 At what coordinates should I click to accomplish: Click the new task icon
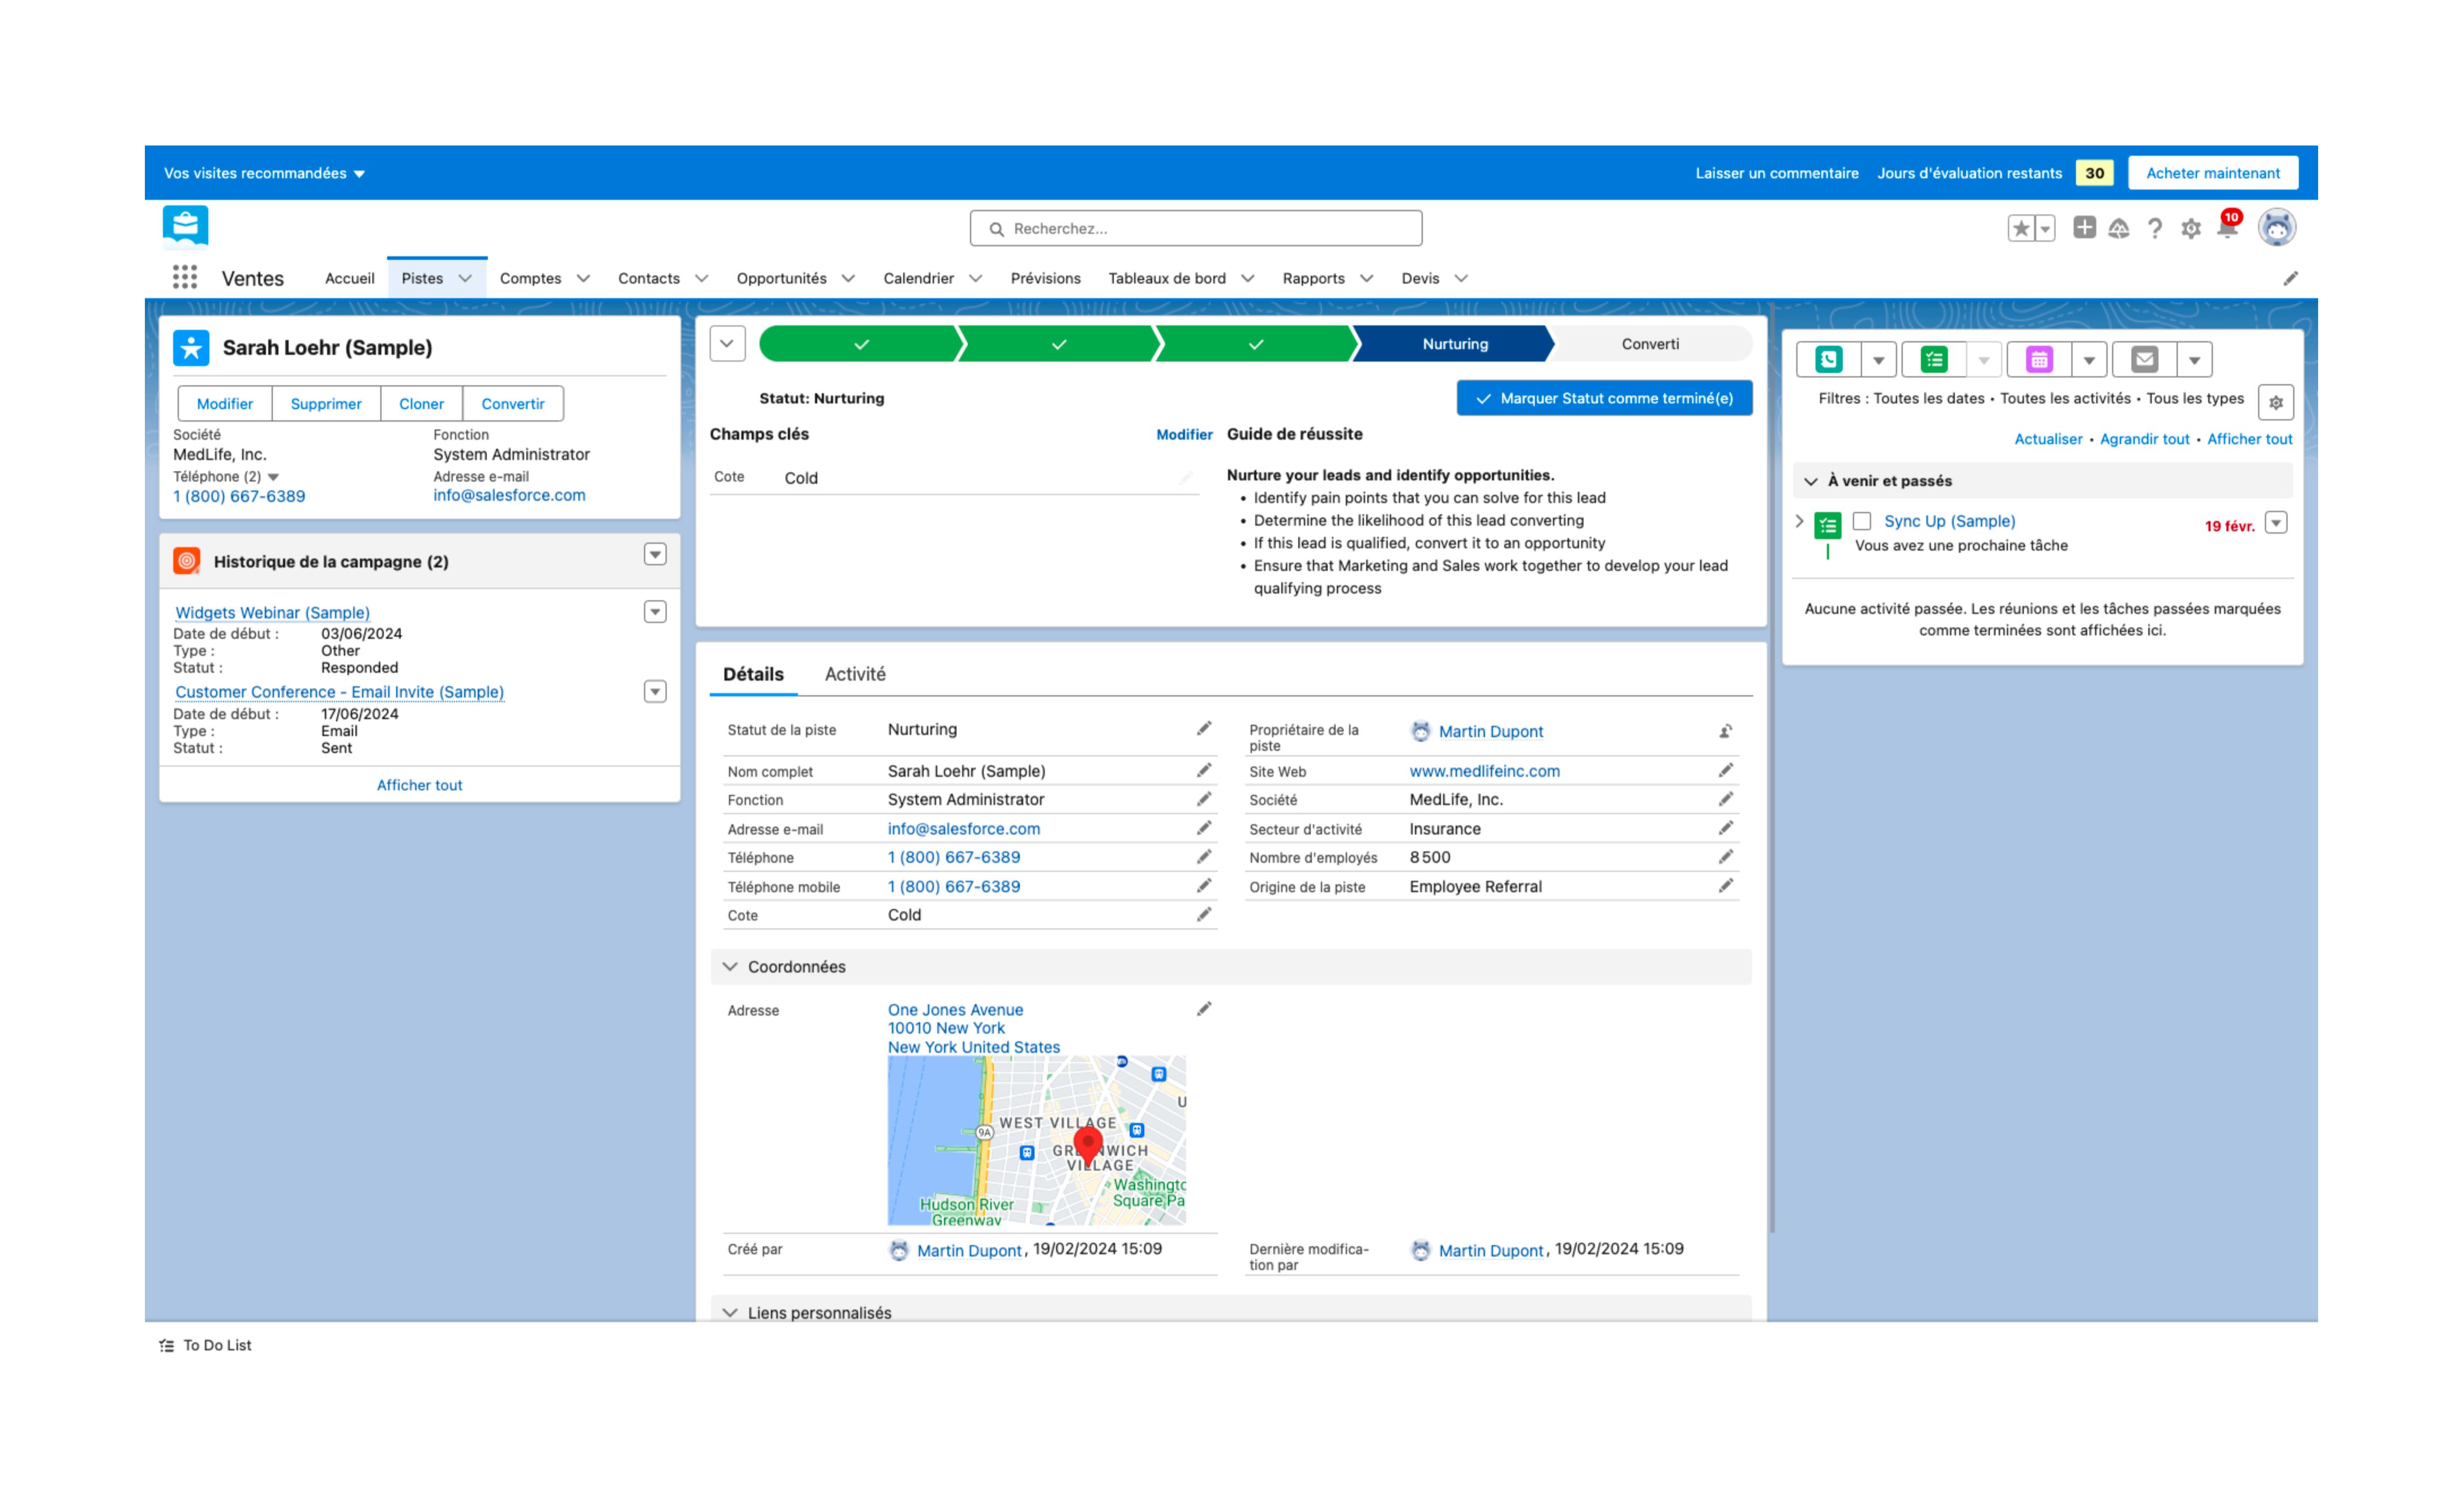(1933, 359)
